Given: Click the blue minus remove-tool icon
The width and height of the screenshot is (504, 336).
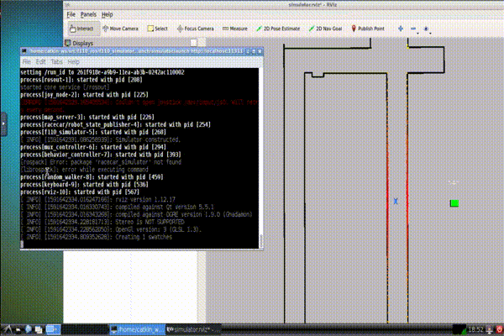Looking at the screenshot, I should coord(413,29).
